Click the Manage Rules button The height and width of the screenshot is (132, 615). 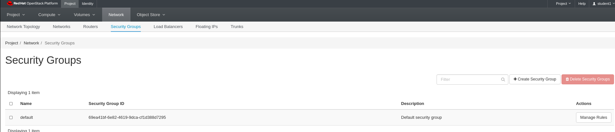pyautogui.click(x=593, y=118)
